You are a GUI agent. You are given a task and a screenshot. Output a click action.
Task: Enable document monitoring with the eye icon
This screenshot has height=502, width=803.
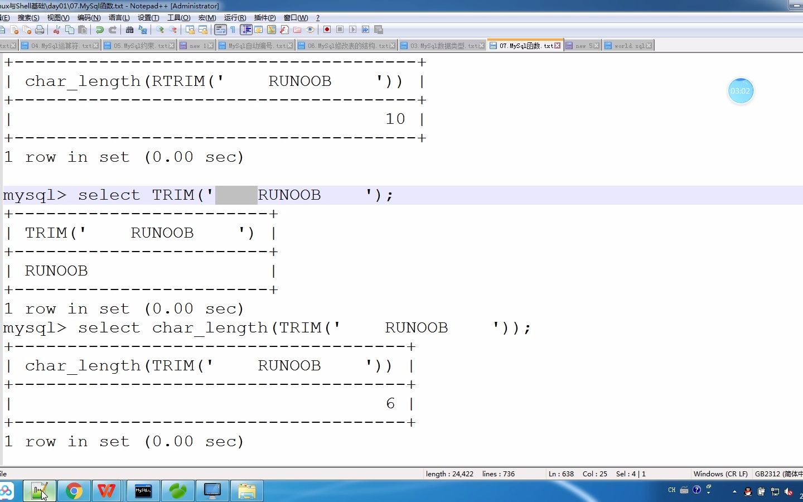(310, 30)
